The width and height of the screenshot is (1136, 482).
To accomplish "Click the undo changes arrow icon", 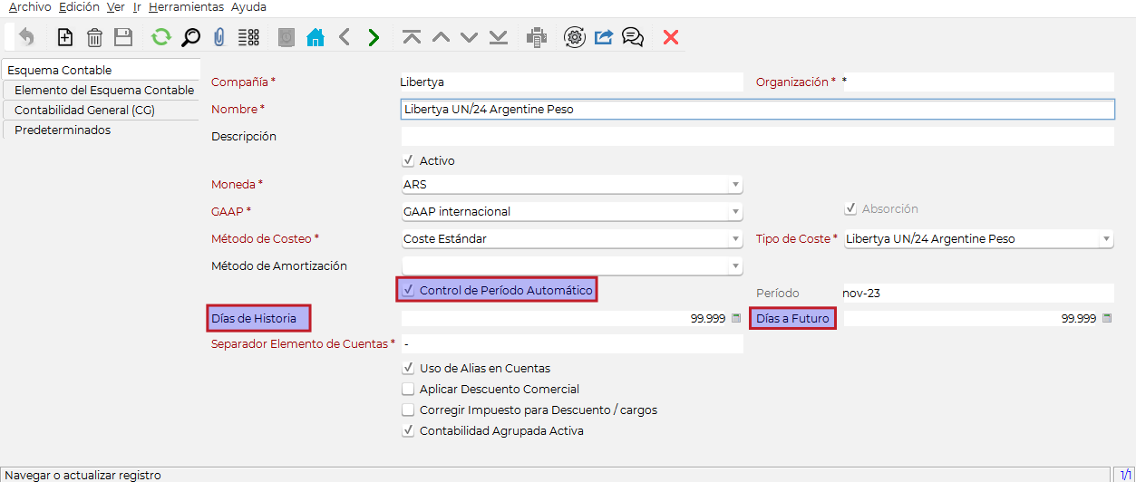I will (x=26, y=37).
